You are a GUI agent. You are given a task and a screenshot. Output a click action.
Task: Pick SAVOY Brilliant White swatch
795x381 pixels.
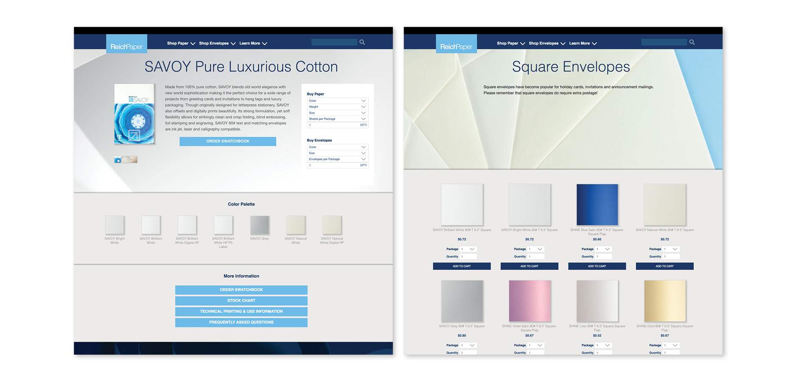[151, 225]
